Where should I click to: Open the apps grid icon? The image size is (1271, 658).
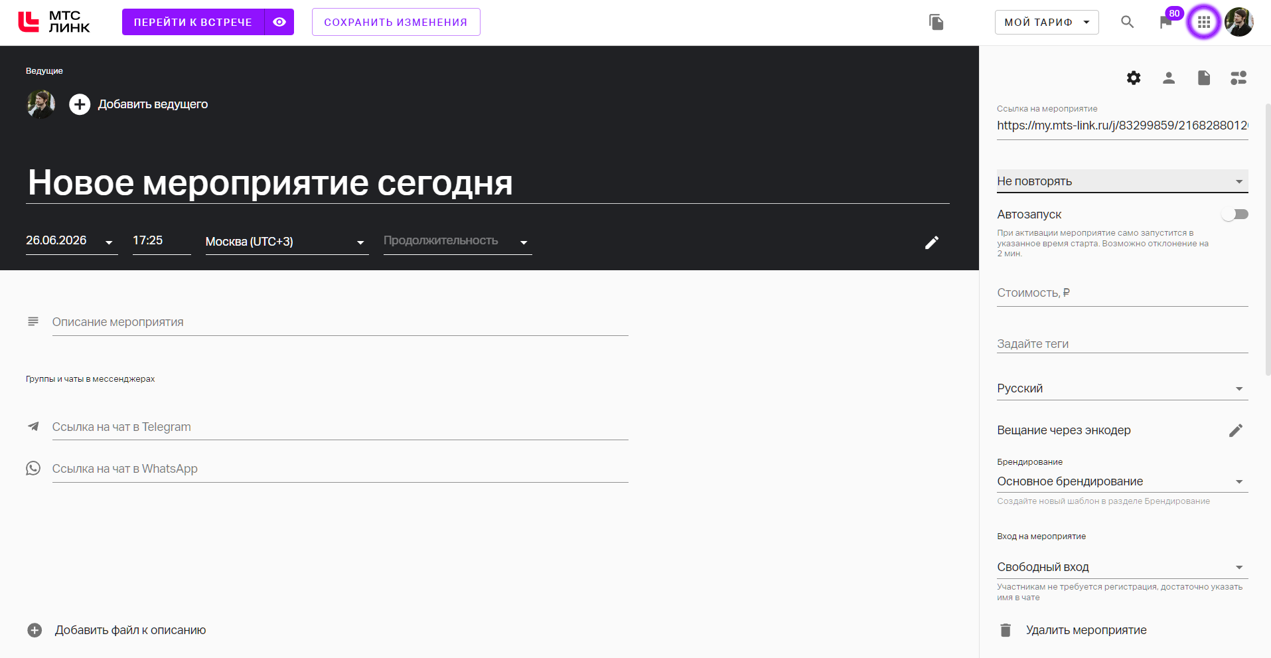click(1203, 22)
